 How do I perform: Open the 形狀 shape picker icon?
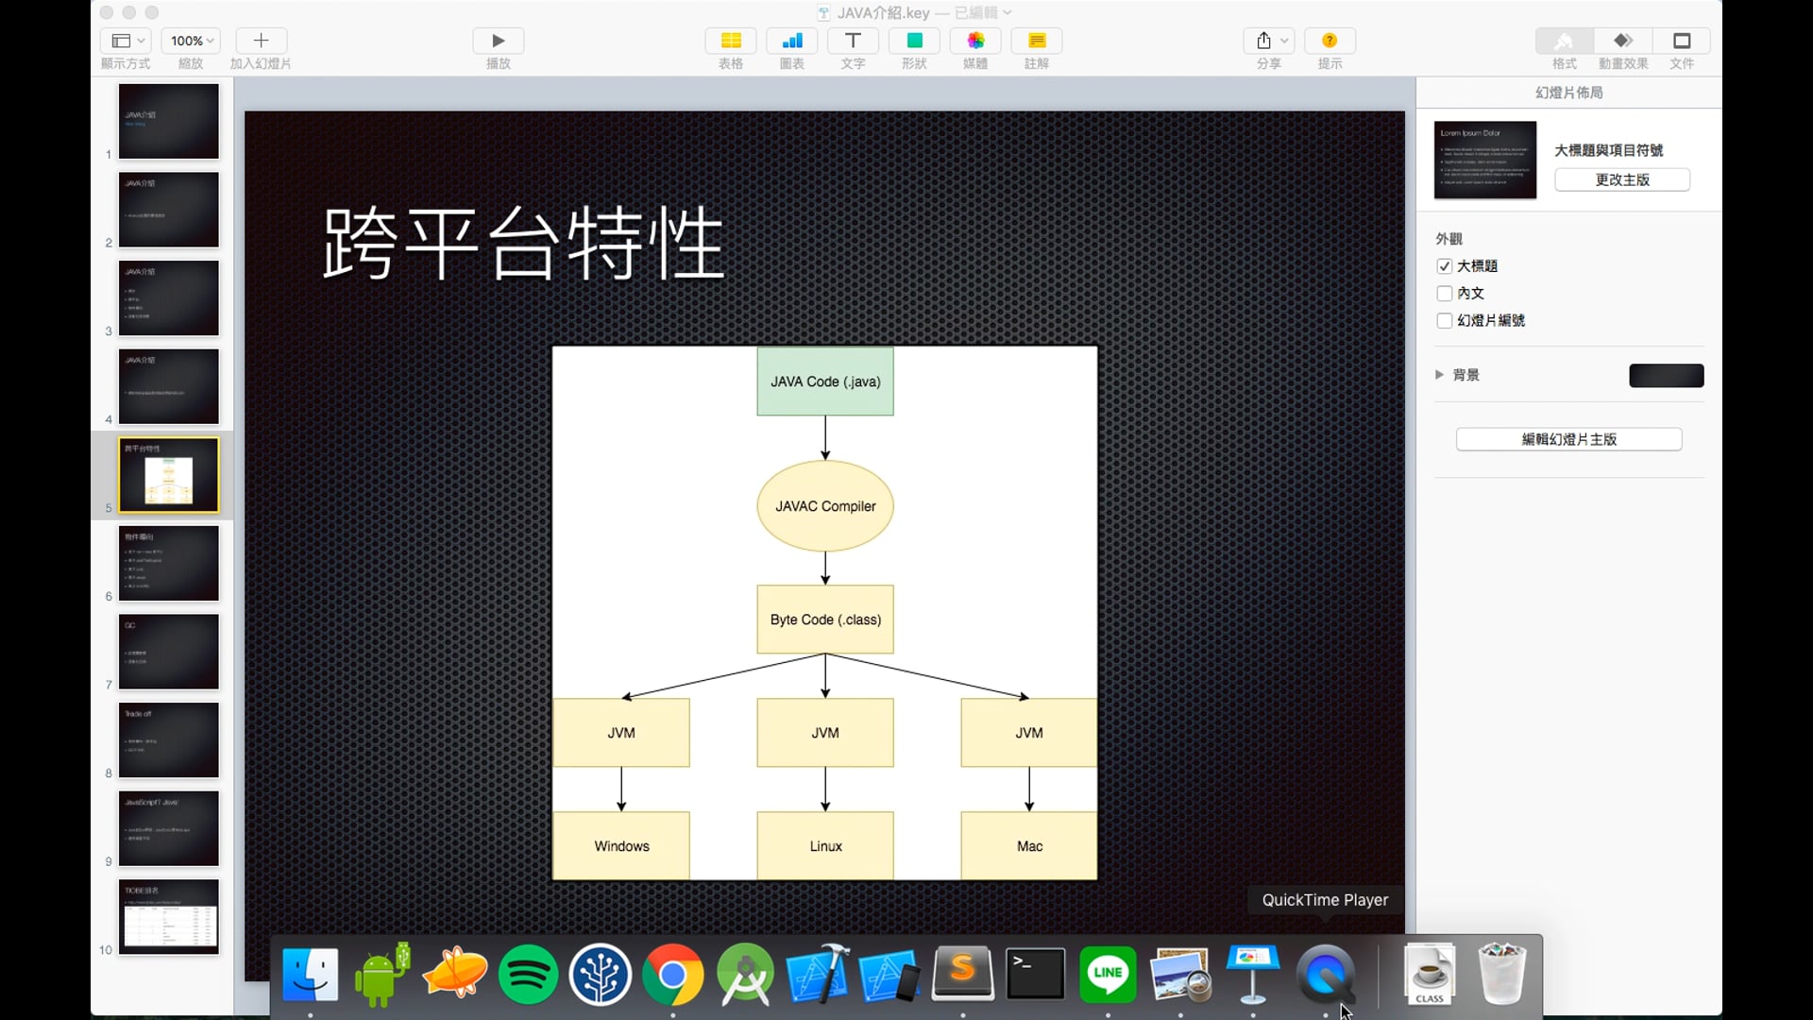coord(913,41)
